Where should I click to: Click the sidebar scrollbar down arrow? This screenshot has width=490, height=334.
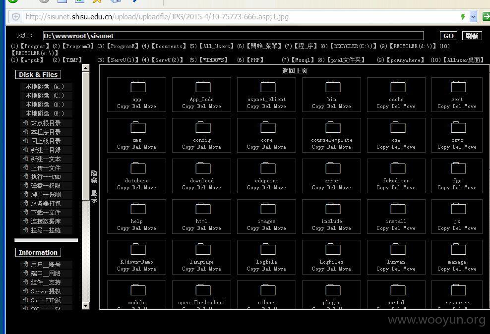pyautogui.click(x=86, y=306)
